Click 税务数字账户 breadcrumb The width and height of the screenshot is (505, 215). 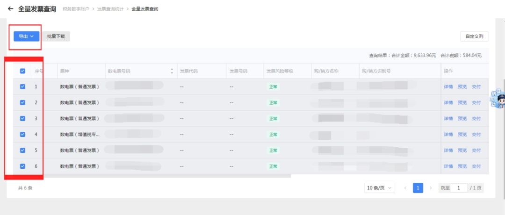point(76,9)
